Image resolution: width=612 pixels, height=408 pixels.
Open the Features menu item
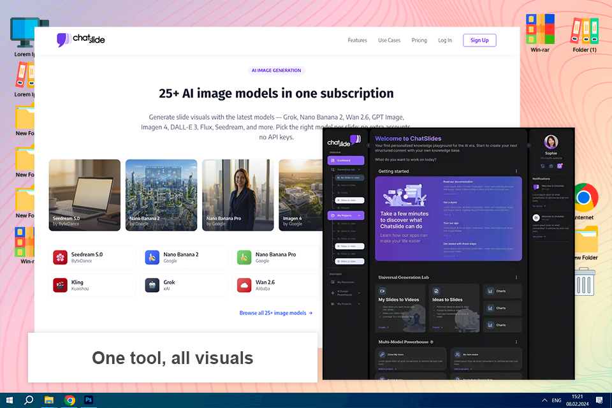(x=357, y=40)
